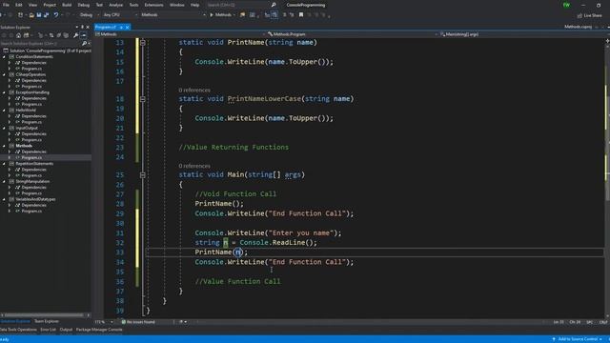Open the Package Manager Console tab
Viewport: 610px width, 343px height.
pos(99,330)
